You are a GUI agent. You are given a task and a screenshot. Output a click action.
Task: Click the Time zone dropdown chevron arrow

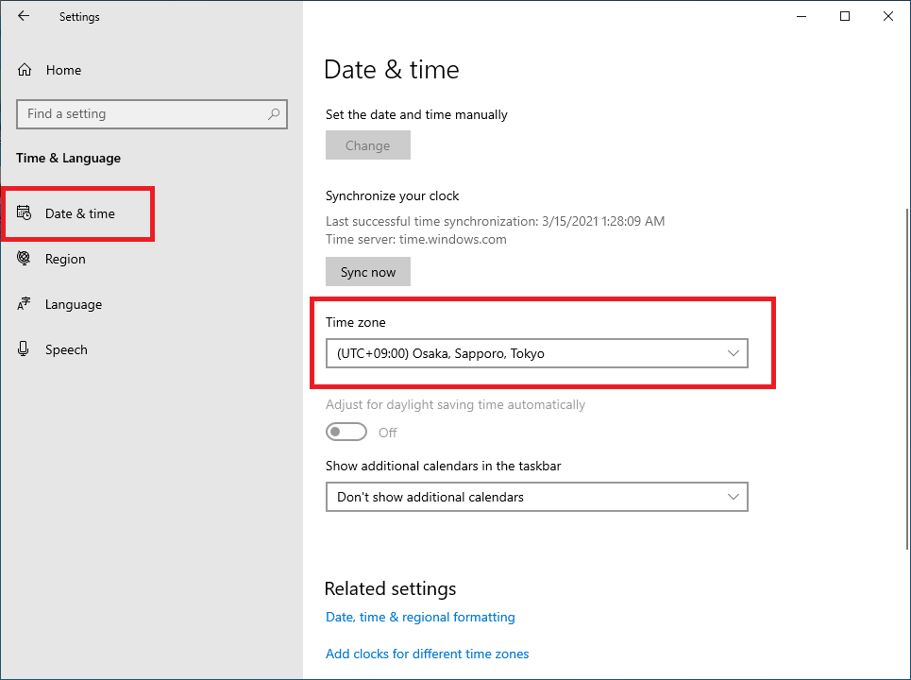tap(734, 353)
